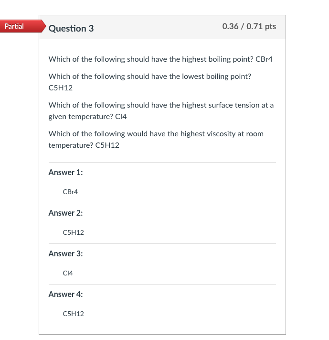Select the C5H12 answer under Answer 2
The image size is (329, 340).
pos(73,232)
